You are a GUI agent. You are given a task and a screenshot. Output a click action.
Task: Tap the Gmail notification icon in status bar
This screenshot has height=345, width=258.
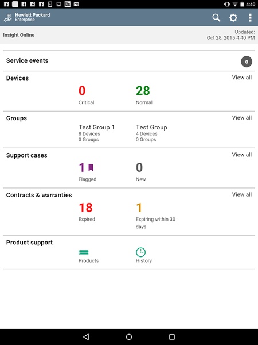click(x=76, y=4)
